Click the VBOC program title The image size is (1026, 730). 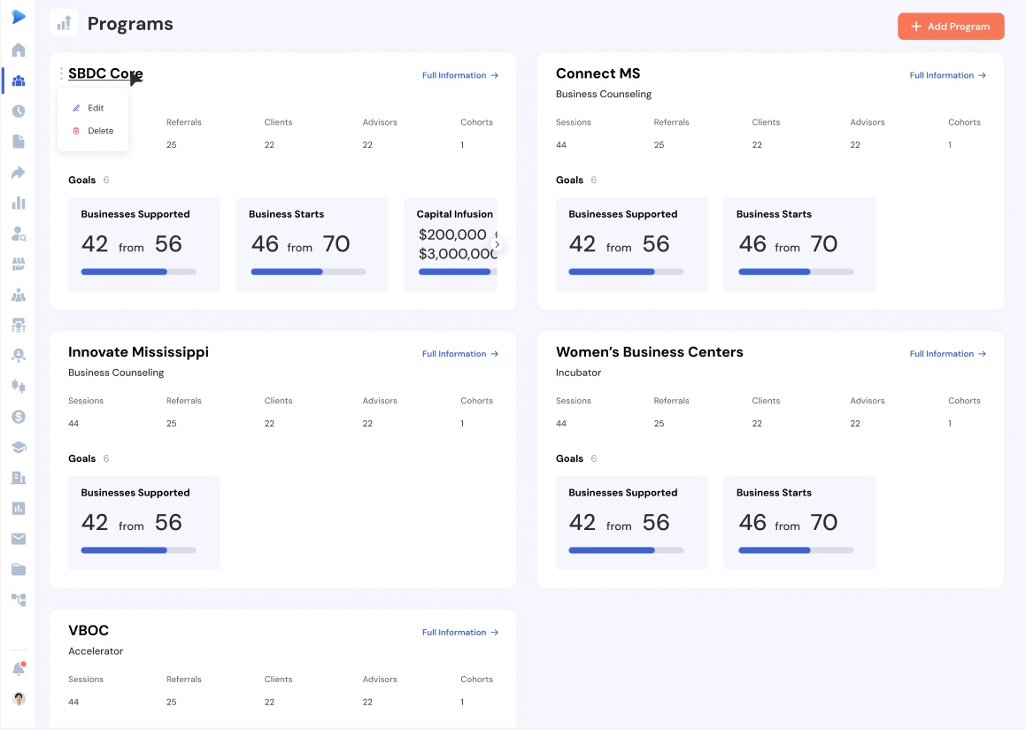click(x=89, y=631)
